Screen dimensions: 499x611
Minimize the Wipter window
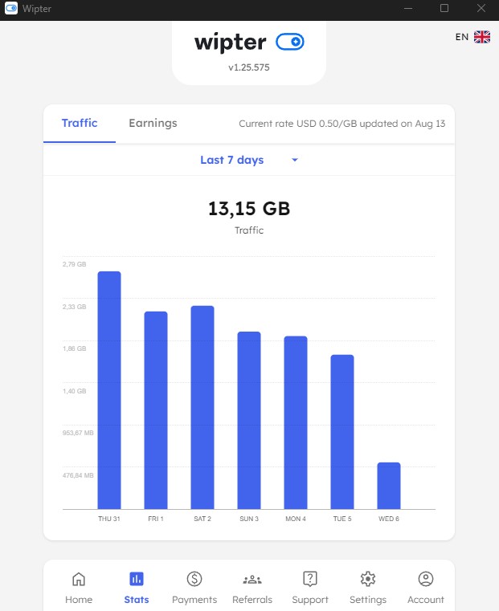coord(408,8)
